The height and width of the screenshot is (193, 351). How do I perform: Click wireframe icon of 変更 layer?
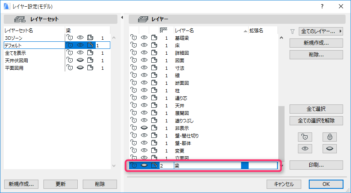[x=154, y=150]
